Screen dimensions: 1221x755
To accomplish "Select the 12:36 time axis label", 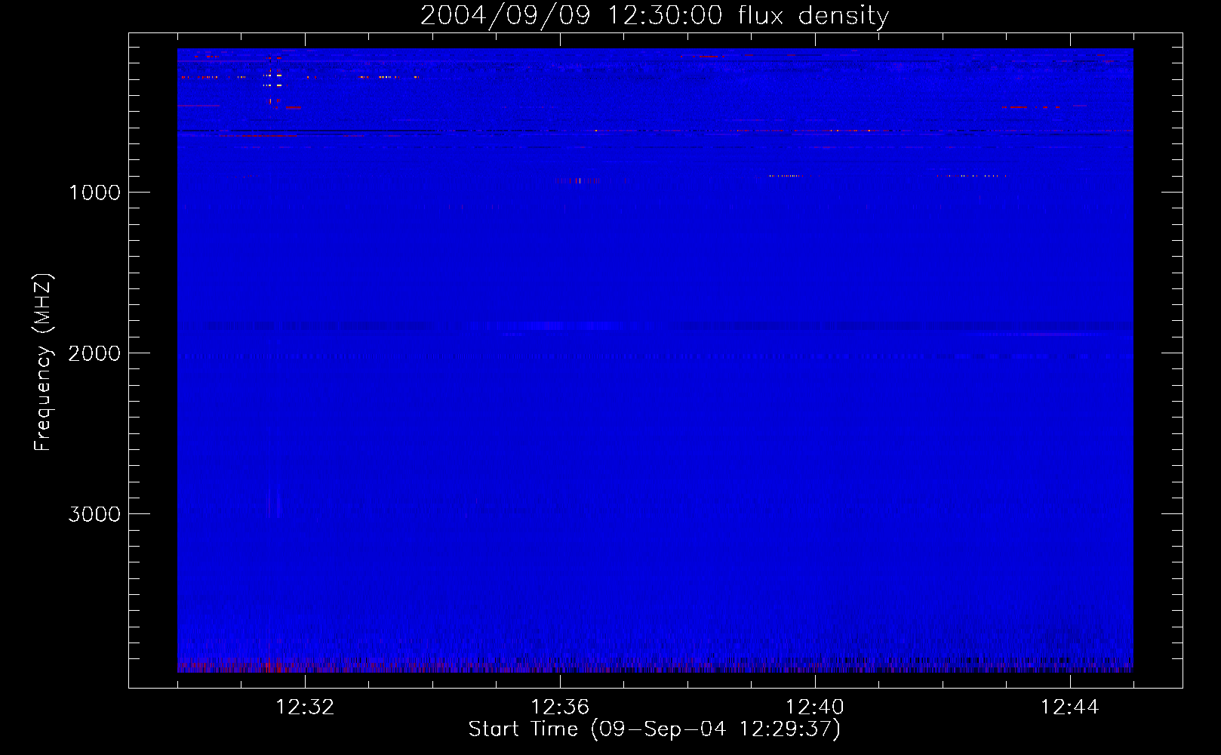I will point(560,707).
